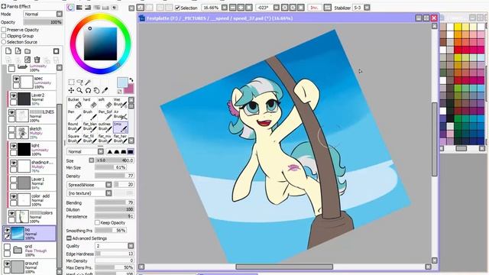
Task: Select the Hand tool
Action: pyautogui.click(x=97, y=90)
